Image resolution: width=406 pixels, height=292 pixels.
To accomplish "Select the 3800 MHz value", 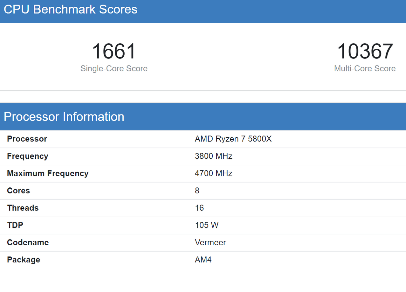I will (x=214, y=156).
